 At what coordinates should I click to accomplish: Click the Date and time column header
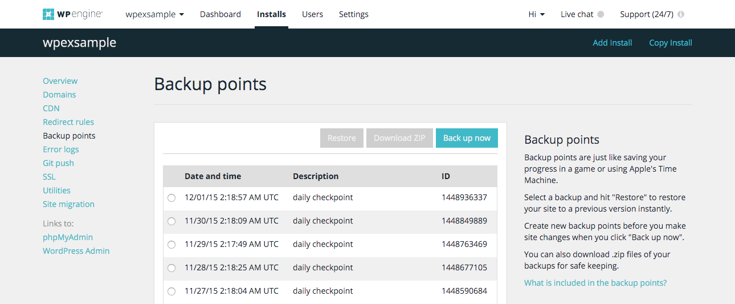(x=213, y=176)
